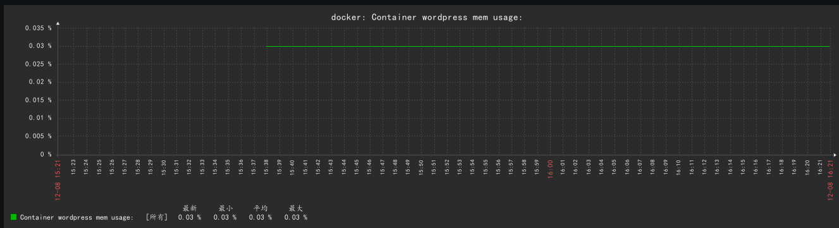Click the 最大 column header

[296, 208]
